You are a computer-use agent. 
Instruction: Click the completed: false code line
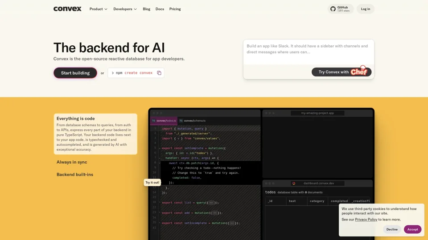187,178
